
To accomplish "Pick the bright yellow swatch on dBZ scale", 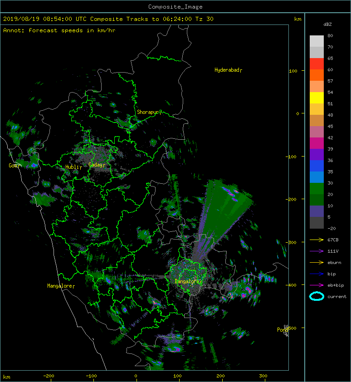I will (317, 98).
